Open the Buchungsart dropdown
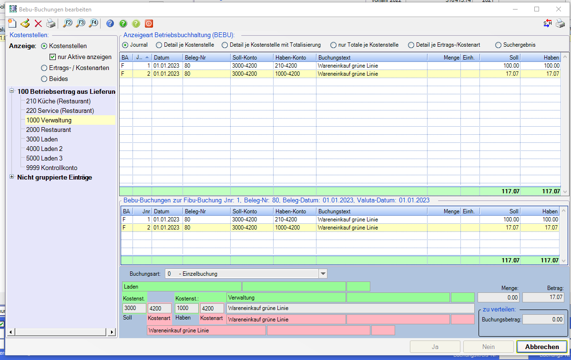This screenshot has height=360, width=571. click(x=323, y=274)
